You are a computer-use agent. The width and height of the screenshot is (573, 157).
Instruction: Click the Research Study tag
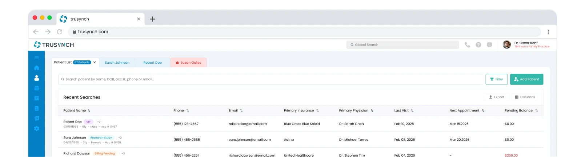tap(101, 138)
